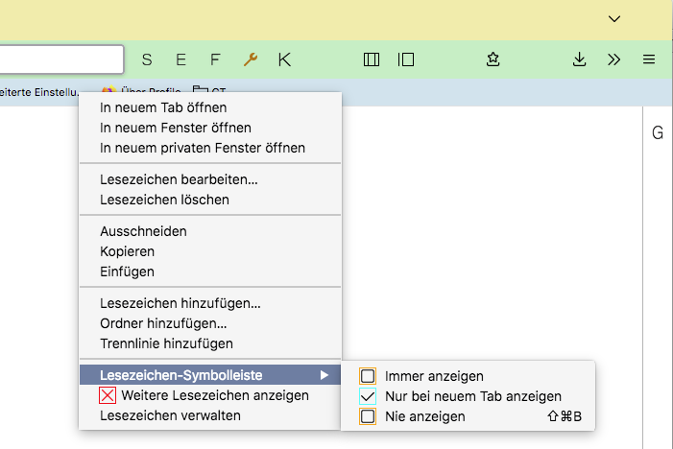The height and width of the screenshot is (449, 673).
Task: Click the K toolbar button
Action: (284, 59)
